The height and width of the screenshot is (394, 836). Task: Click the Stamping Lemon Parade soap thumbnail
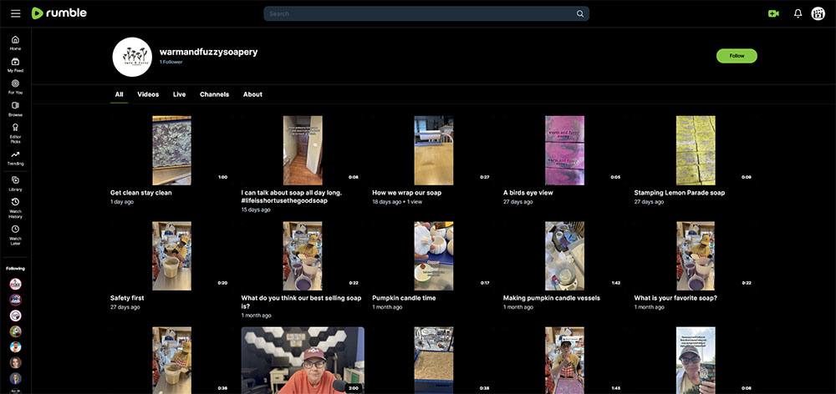coord(696,151)
